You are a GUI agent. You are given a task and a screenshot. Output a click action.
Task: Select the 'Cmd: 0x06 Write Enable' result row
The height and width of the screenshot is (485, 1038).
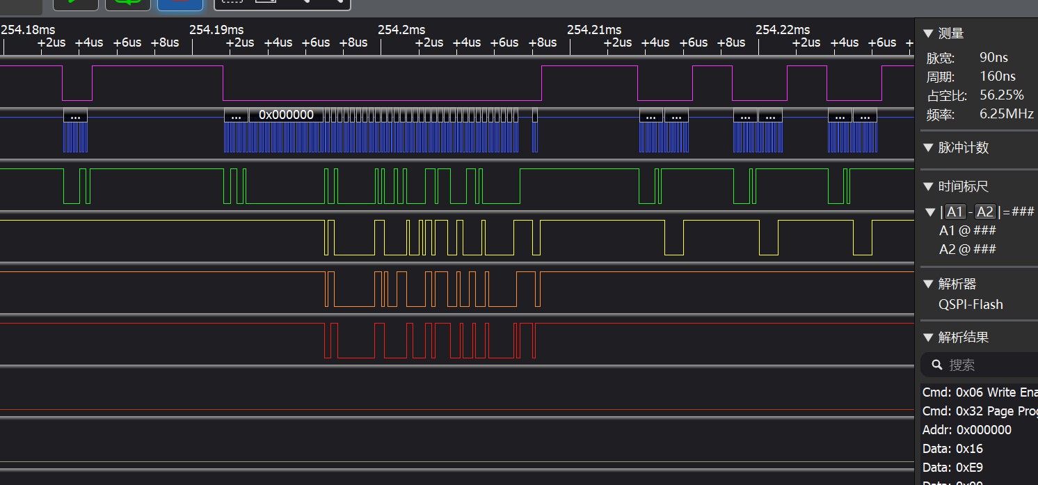(x=979, y=392)
